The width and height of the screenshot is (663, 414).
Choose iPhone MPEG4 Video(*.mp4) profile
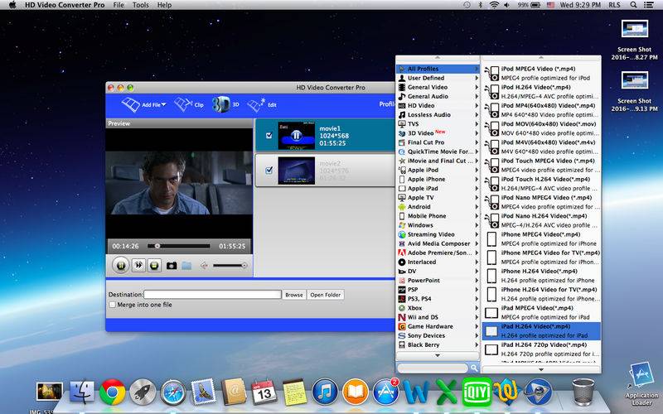[x=541, y=239]
